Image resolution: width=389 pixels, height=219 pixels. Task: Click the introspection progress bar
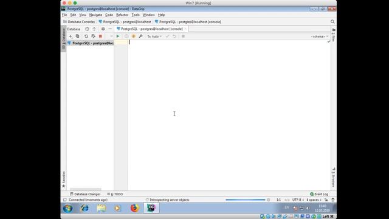(x=246, y=200)
